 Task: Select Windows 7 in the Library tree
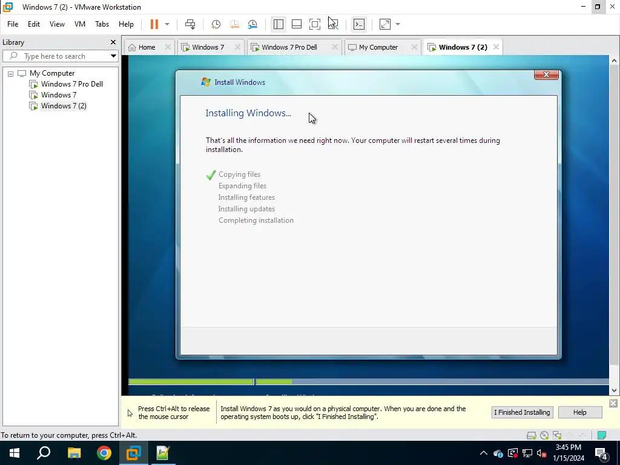[x=59, y=95]
